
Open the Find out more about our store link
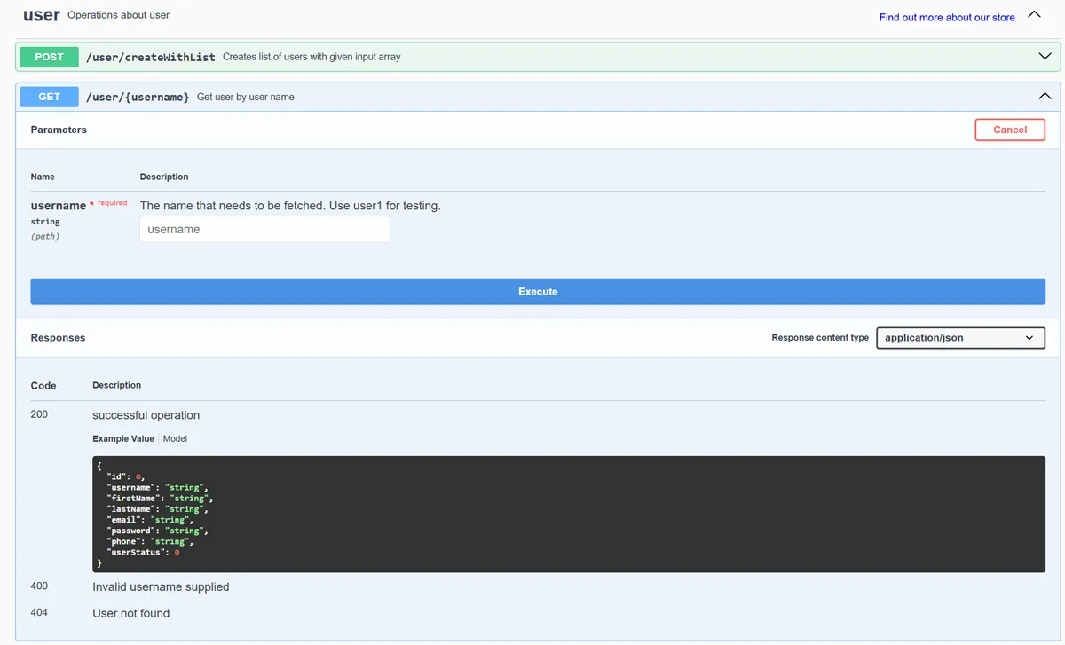pyautogui.click(x=947, y=17)
